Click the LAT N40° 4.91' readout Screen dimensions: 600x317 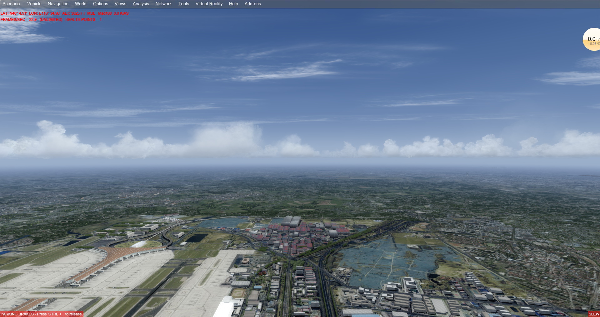[14, 13]
